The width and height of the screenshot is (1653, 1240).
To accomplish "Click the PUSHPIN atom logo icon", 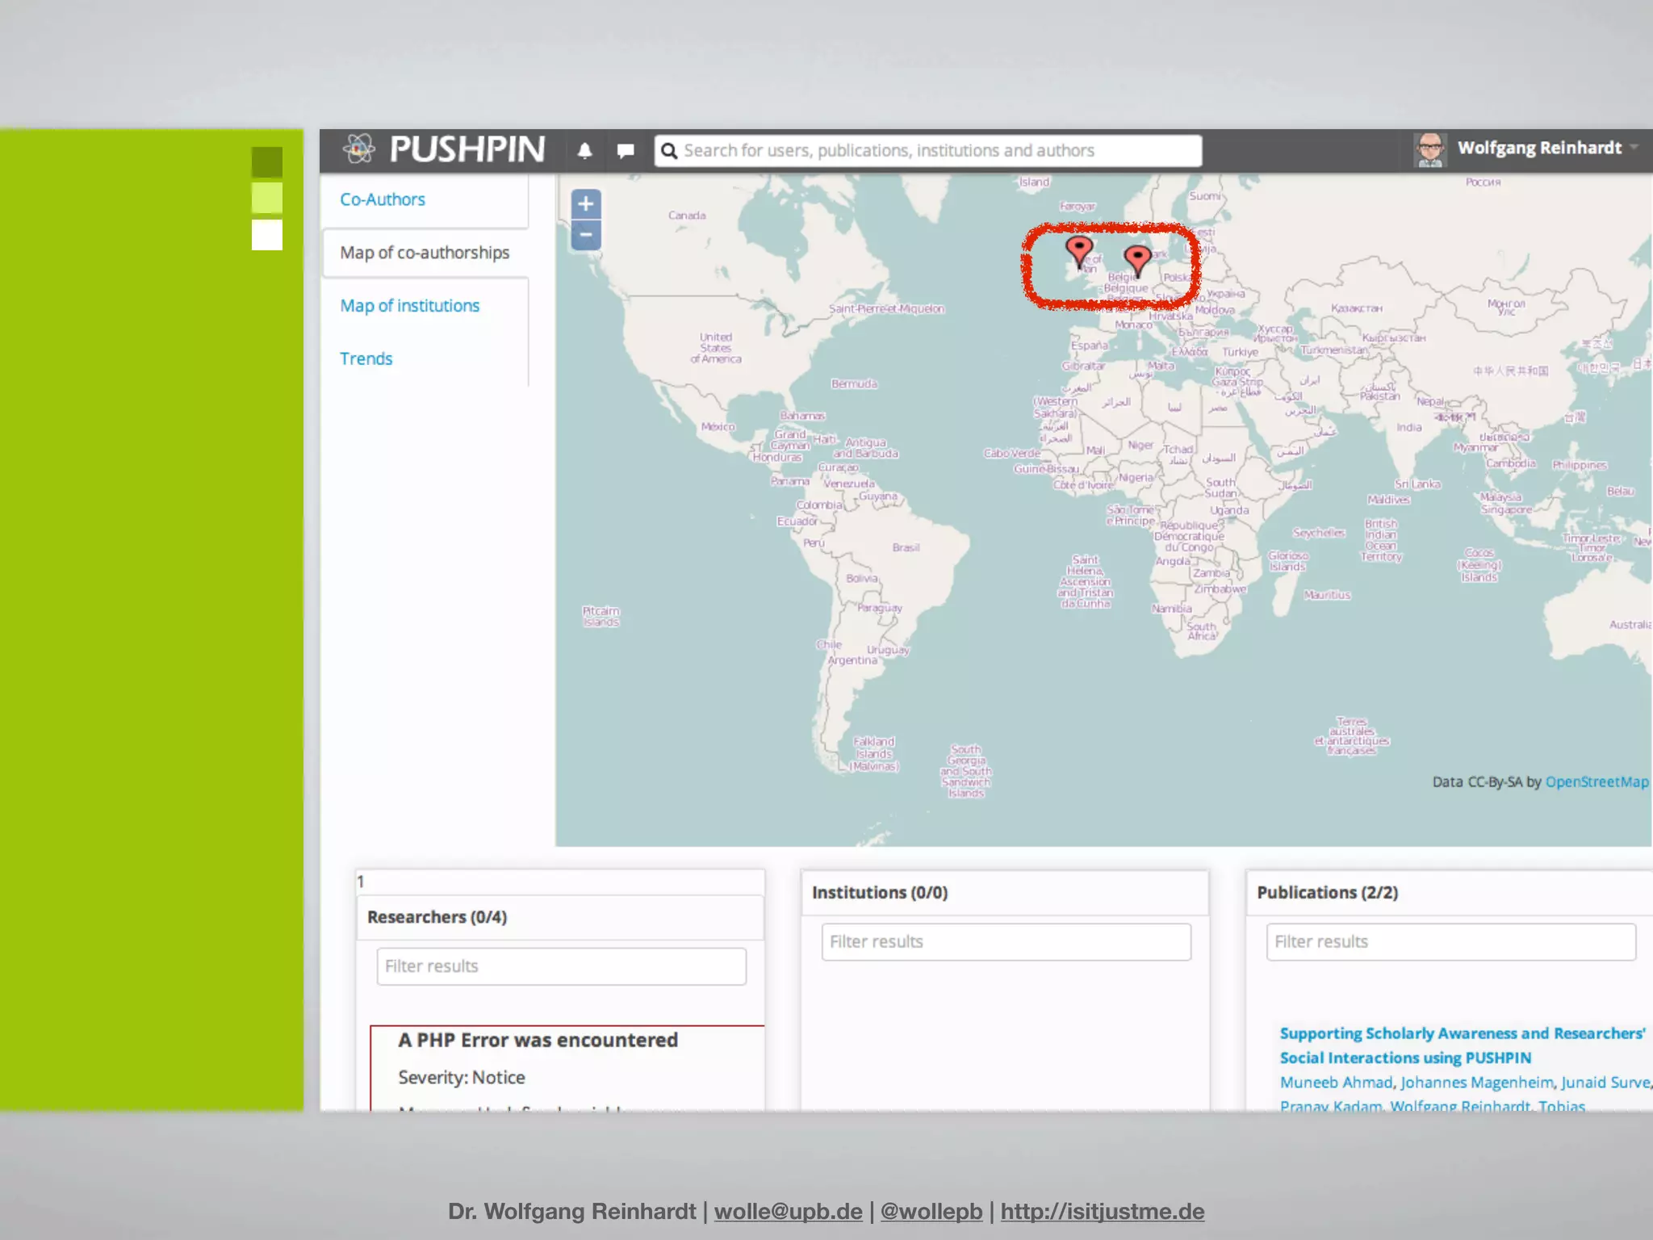I will tap(358, 149).
